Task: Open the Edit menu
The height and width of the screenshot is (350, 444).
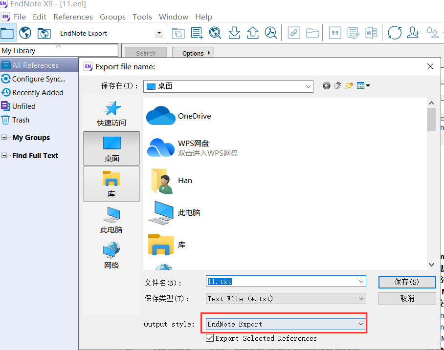Action: [x=39, y=17]
